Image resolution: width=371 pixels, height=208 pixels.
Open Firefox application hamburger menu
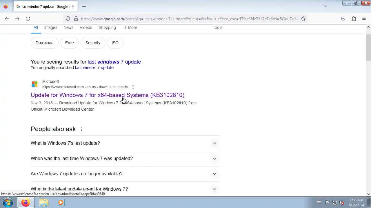(364, 18)
